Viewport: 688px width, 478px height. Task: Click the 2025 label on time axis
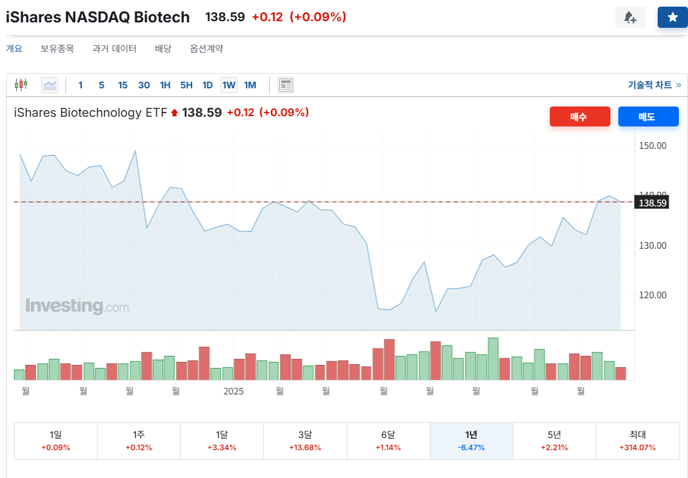click(233, 391)
